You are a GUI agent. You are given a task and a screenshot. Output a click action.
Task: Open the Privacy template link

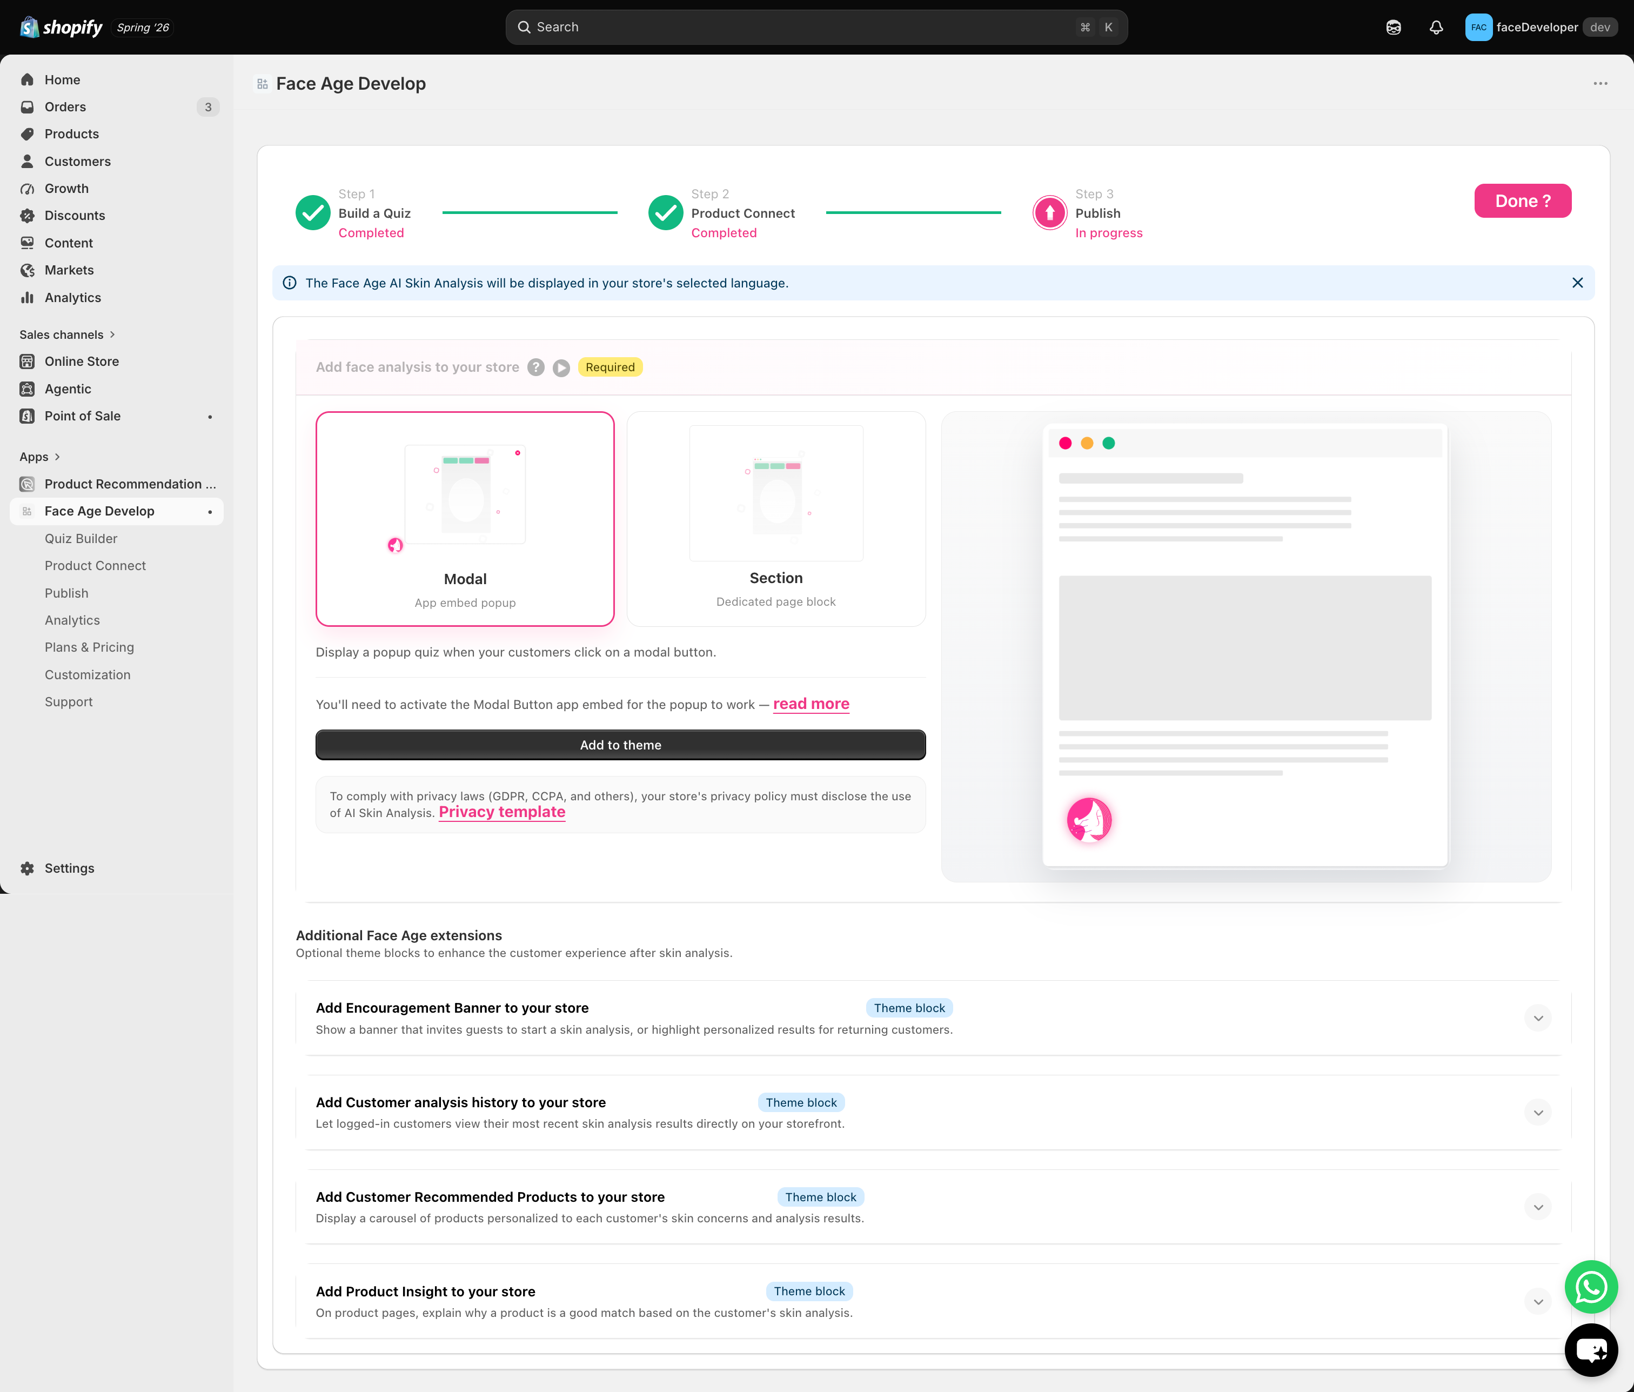coord(501,812)
